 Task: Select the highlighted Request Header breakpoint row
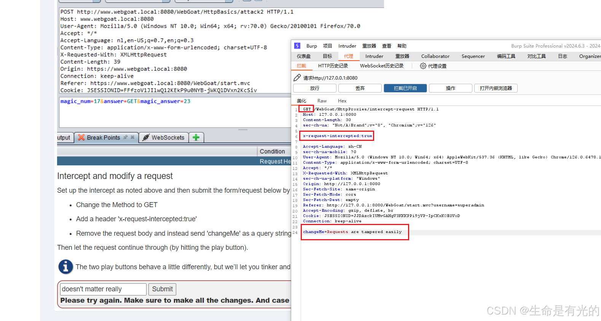[x=174, y=161]
